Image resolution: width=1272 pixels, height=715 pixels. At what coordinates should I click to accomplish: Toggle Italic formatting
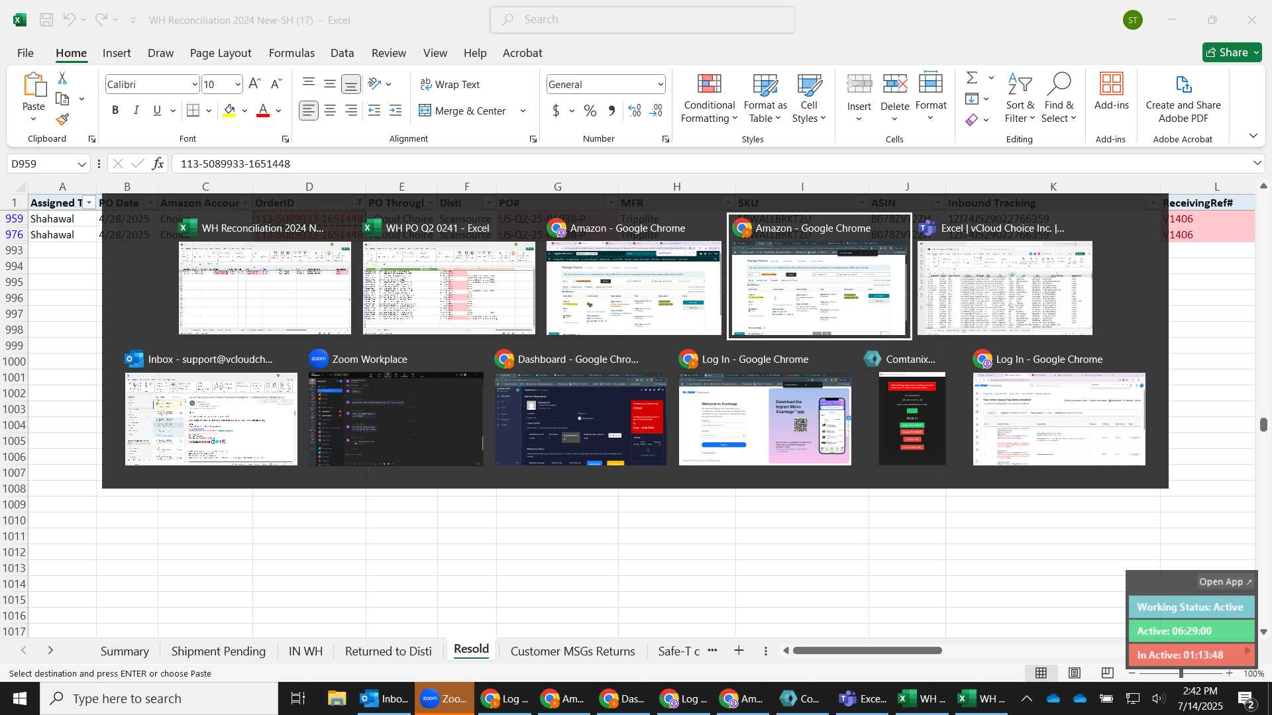[136, 111]
